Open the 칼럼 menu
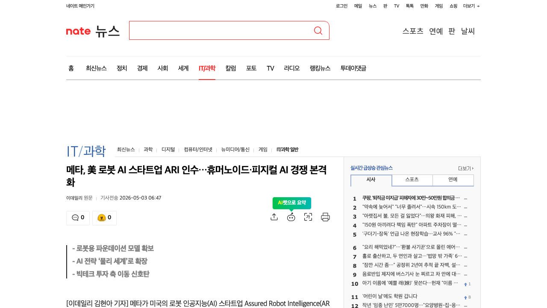Screen dimensions: 547x308 click(231, 68)
